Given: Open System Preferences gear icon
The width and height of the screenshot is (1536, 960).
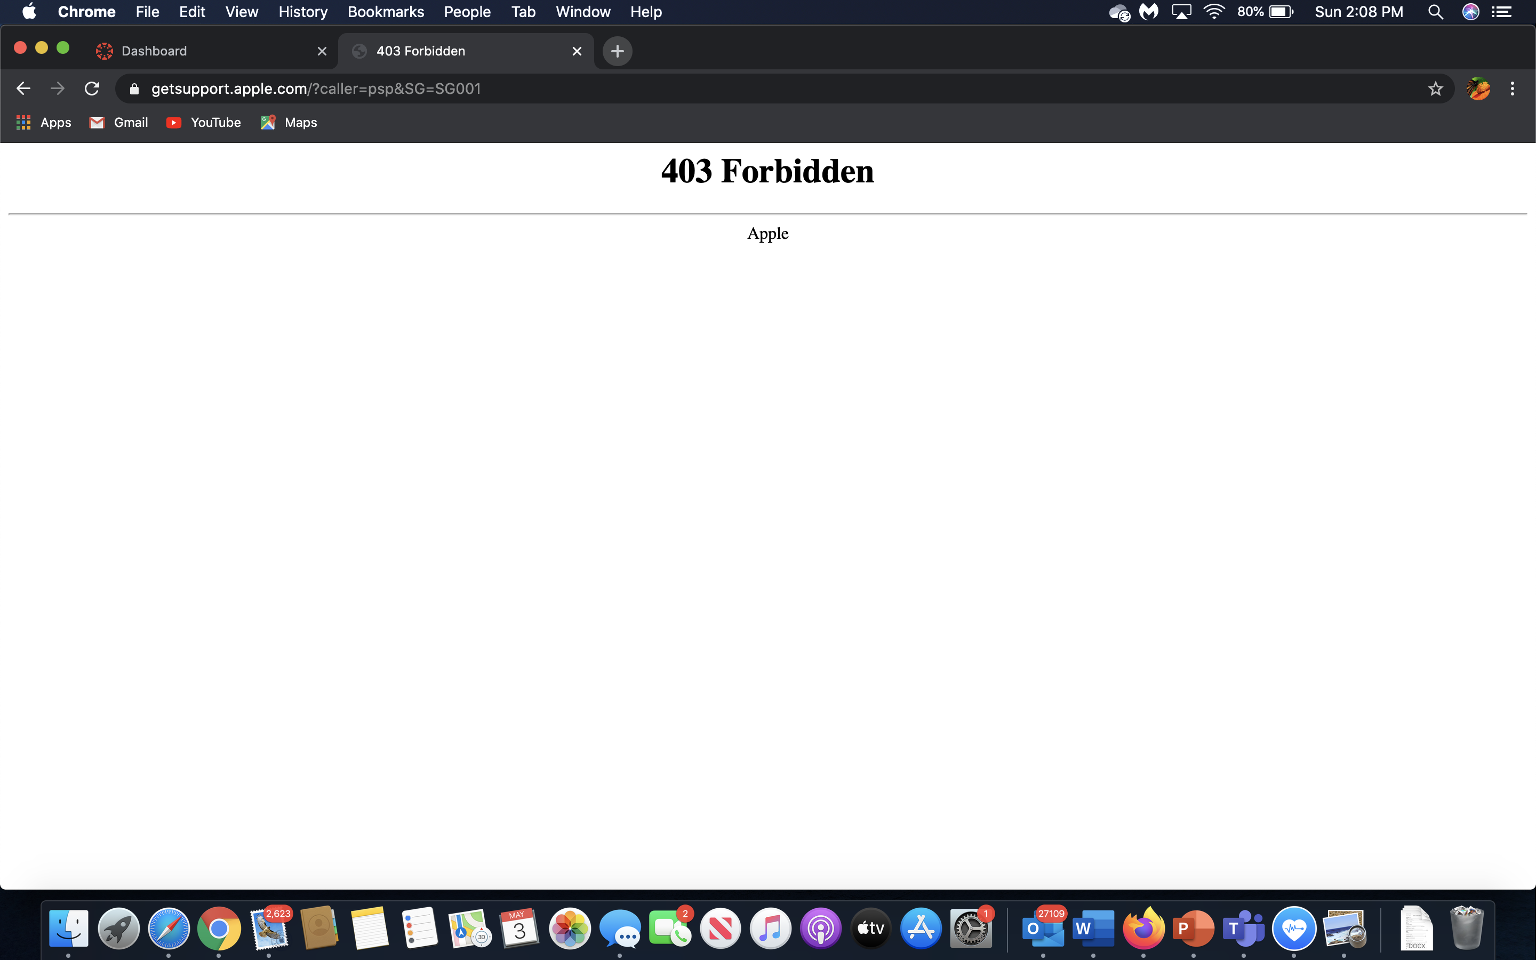Looking at the screenshot, I should point(970,928).
